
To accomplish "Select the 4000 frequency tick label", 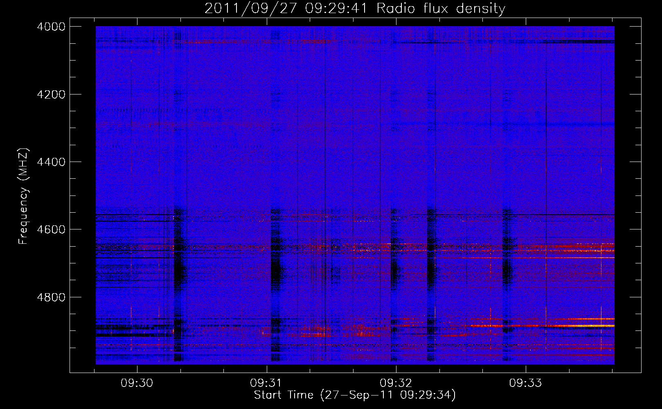I will coord(51,27).
